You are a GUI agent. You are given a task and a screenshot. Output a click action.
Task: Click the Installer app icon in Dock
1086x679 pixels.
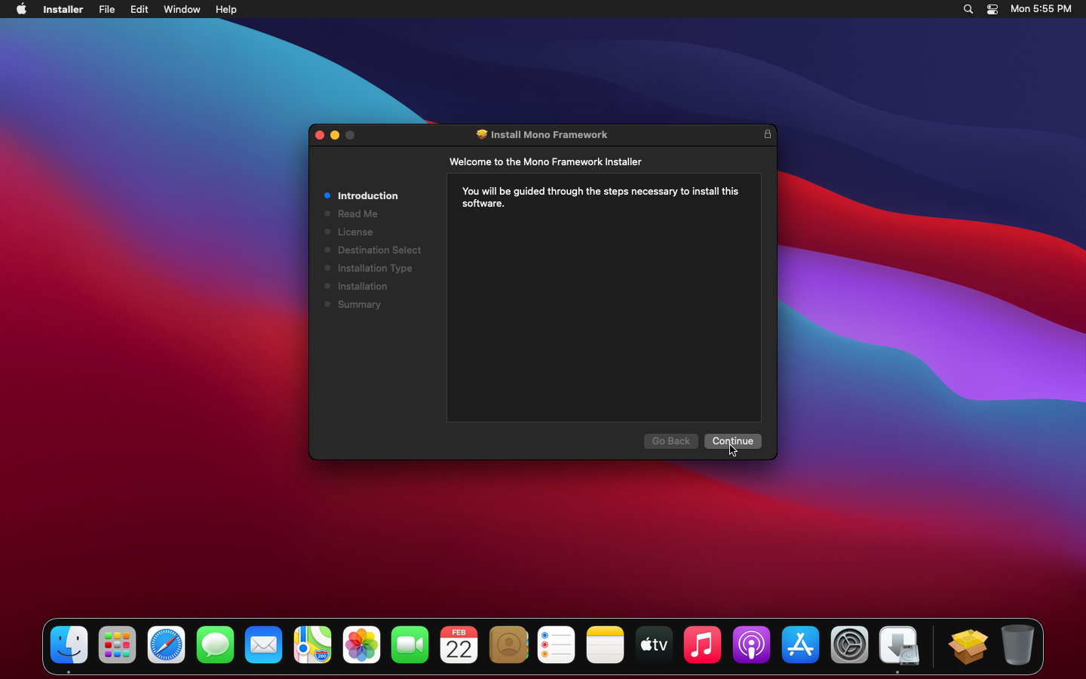(x=898, y=645)
